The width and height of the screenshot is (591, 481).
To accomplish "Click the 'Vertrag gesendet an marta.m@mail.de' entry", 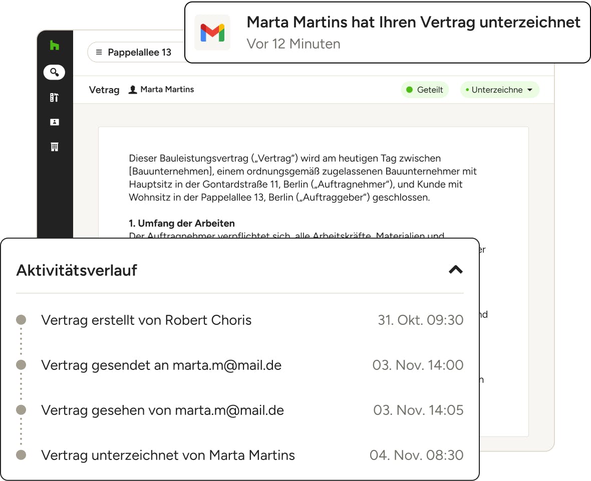I will click(x=161, y=365).
